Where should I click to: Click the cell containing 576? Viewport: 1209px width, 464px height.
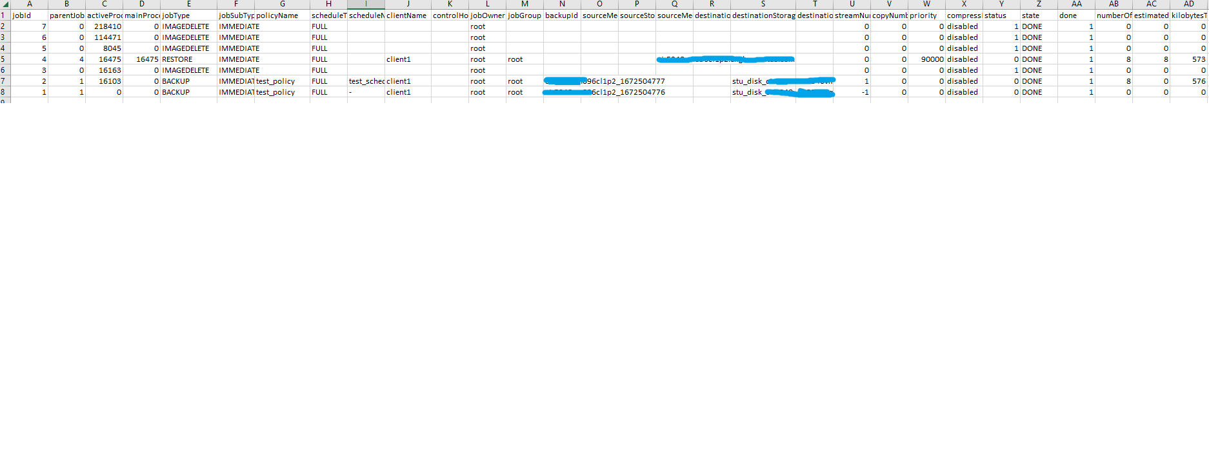[x=1189, y=81]
